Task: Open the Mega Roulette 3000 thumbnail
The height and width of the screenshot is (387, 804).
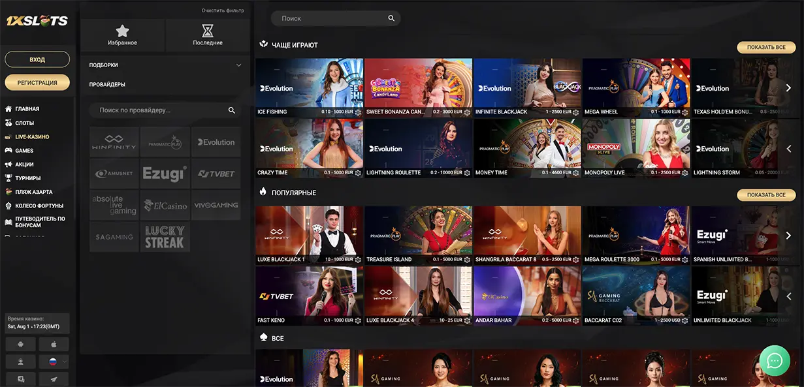Action: [636, 235]
